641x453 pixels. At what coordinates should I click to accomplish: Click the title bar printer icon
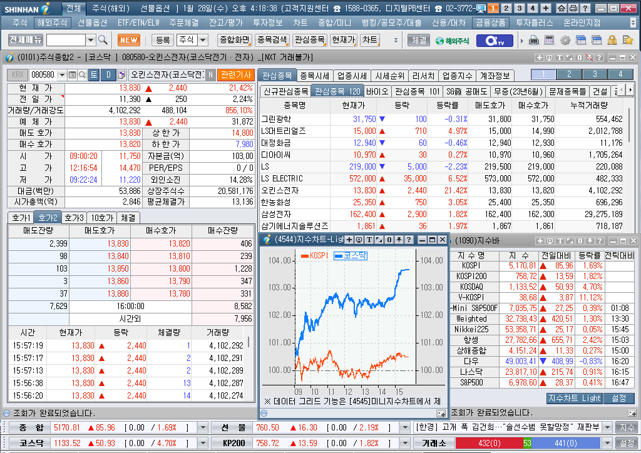573,8
